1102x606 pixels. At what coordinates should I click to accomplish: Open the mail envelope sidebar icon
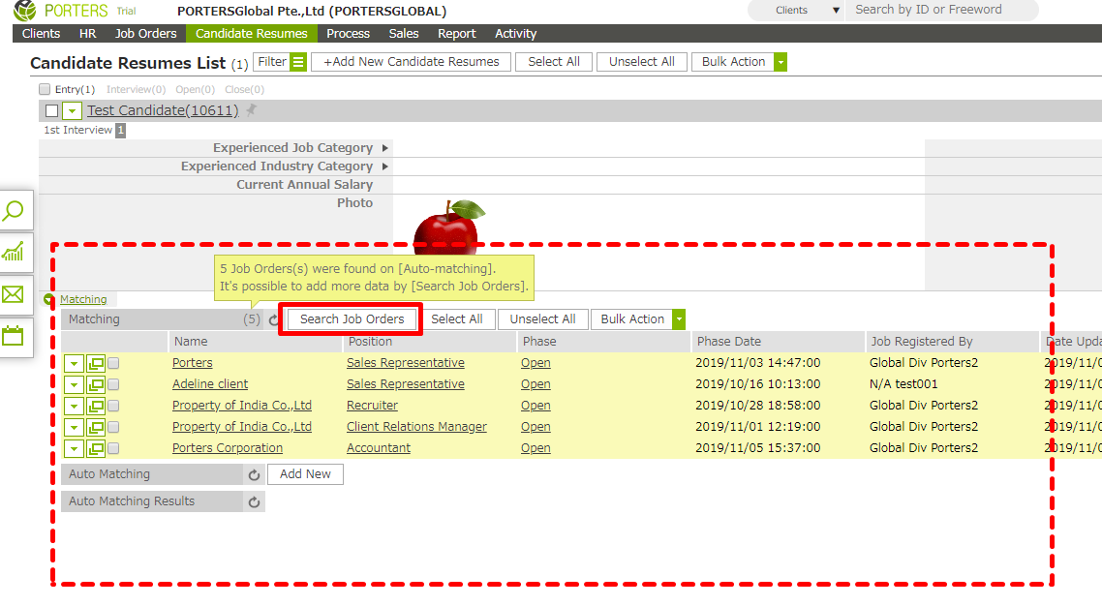(x=14, y=294)
